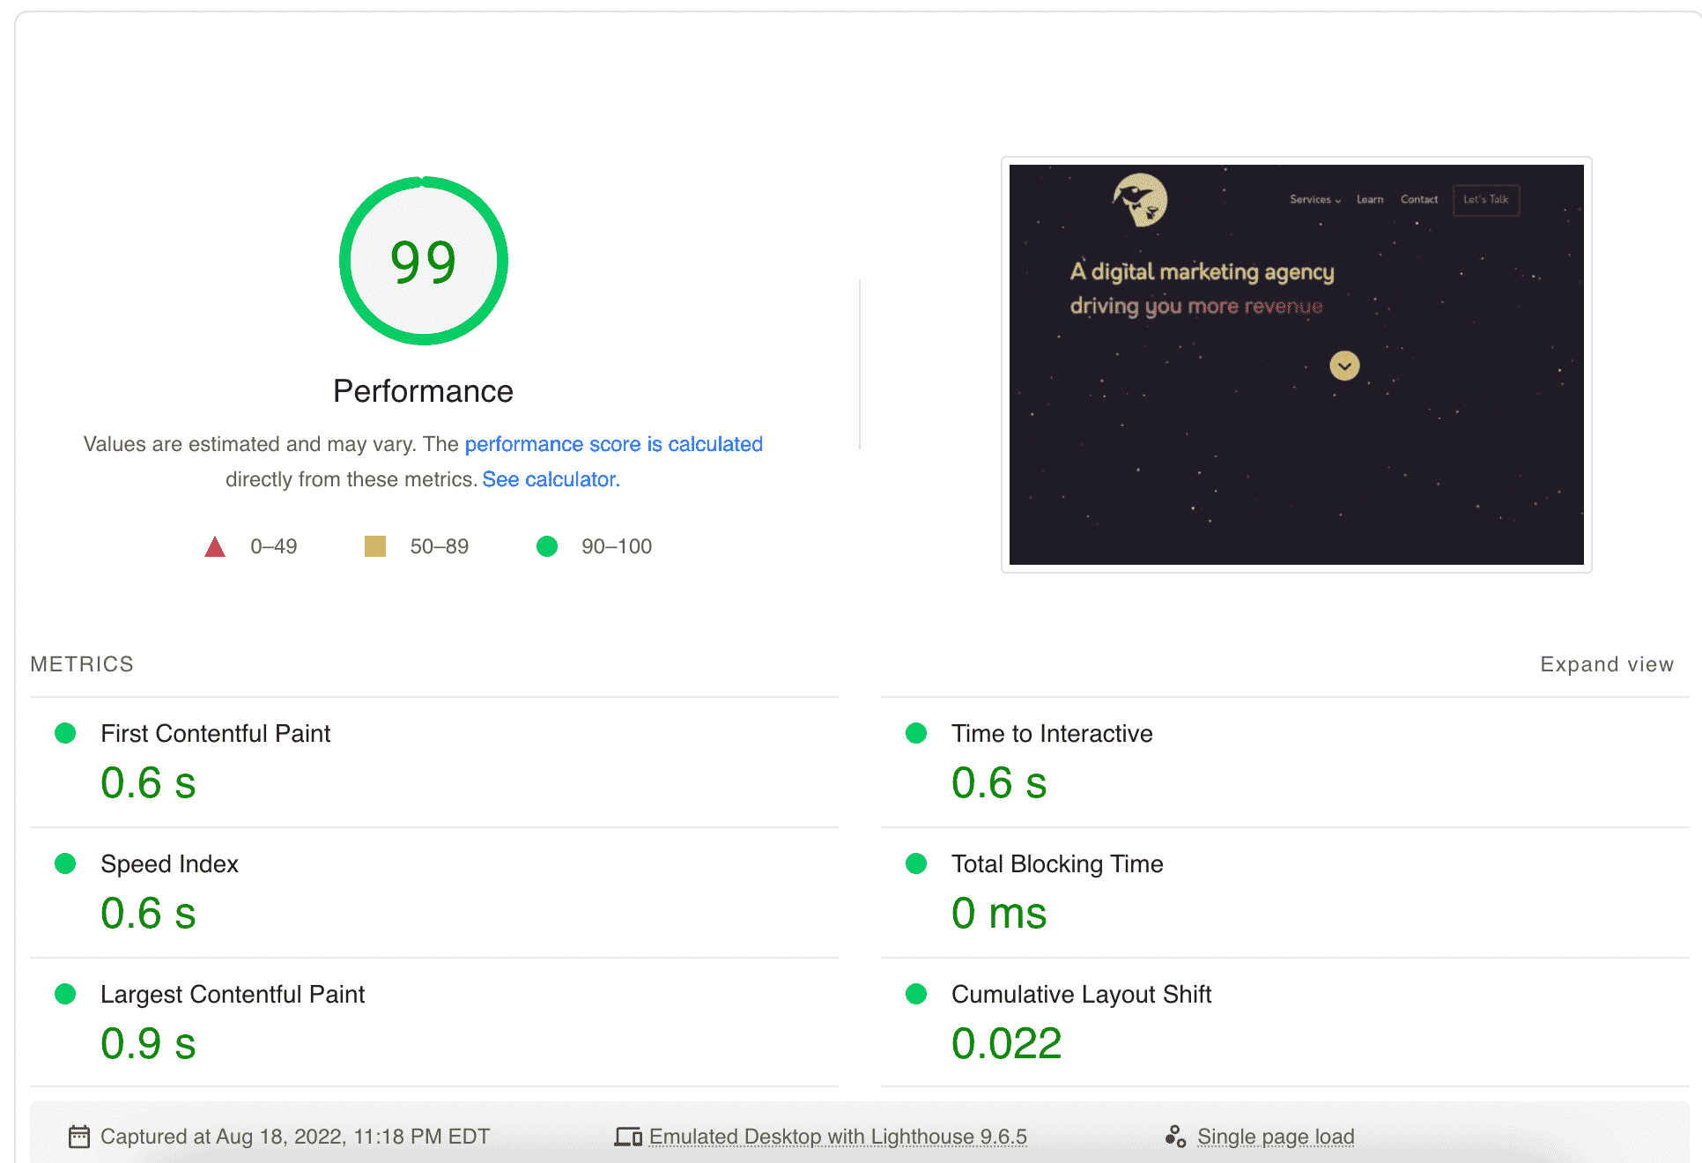Click the '90–100' legend range text
This screenshot has width=1702, height=1163.
(x=617, y=546)
